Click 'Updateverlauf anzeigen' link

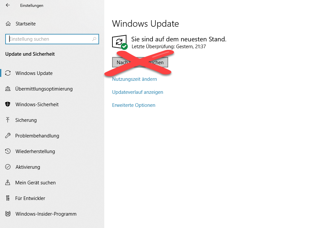(x=138, y=92)
